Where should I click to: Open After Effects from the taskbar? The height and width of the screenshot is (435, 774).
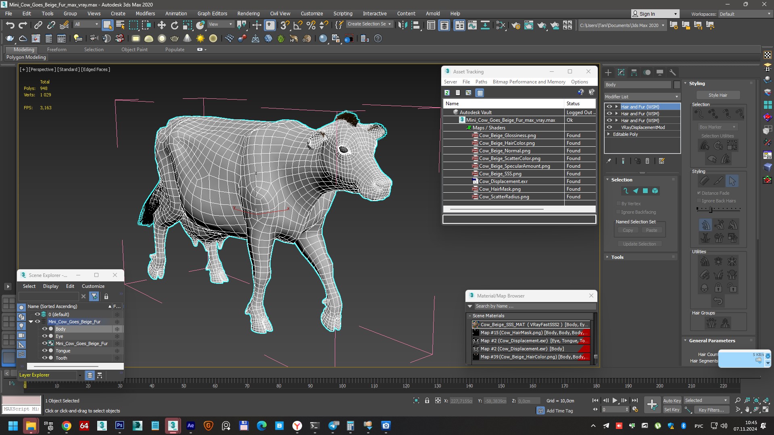pos(191,426)
